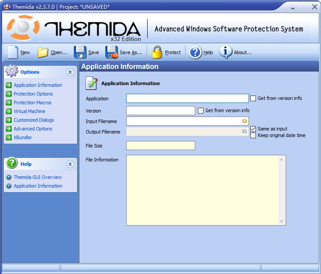Check Keep original date time

[x=253, y=135]
